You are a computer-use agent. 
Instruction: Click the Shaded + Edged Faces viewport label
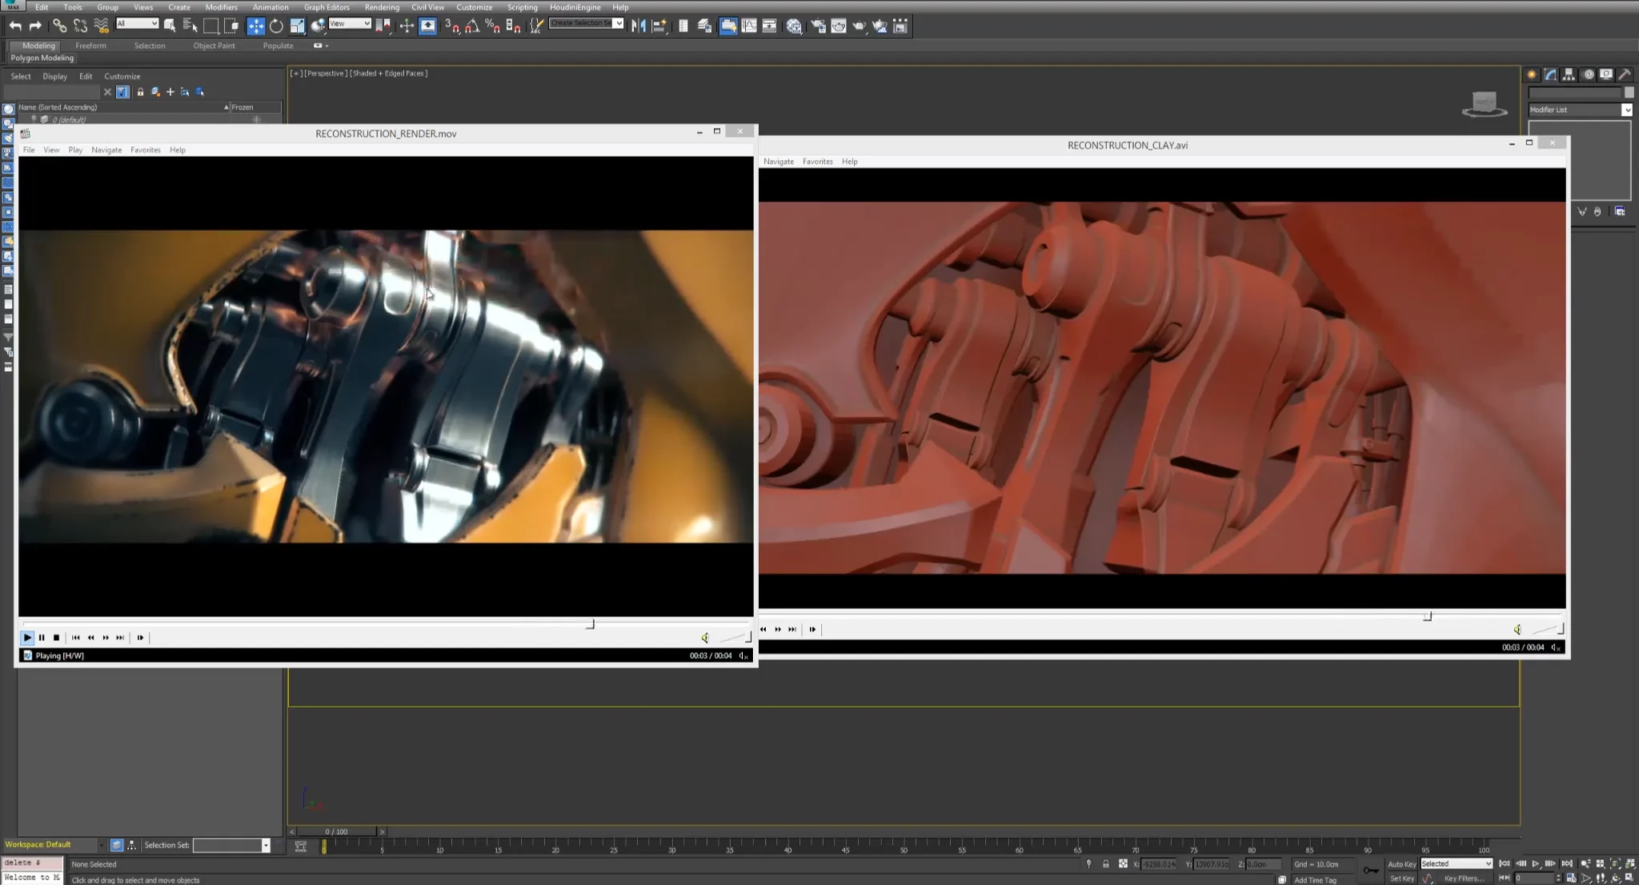[x=389, y=74]
